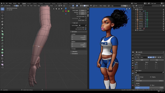Expand the Annotations panel
This screenshot has height=93, width=165.
pyautogui.click(x=75, y=53)
